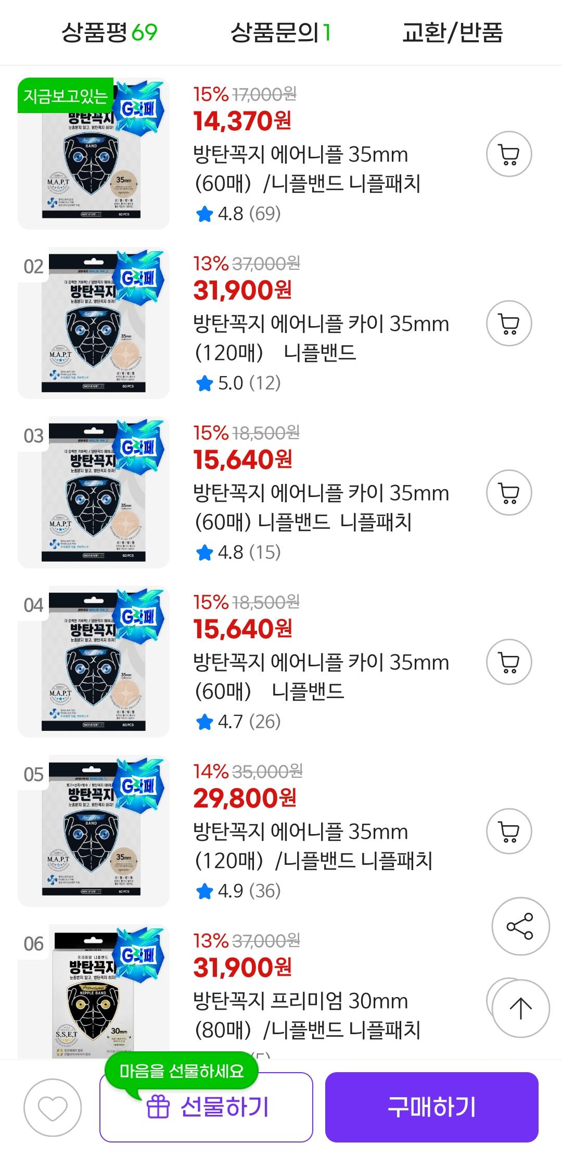
Task: Tap the back-to-top arrow button
Action: pos(520,1008)
